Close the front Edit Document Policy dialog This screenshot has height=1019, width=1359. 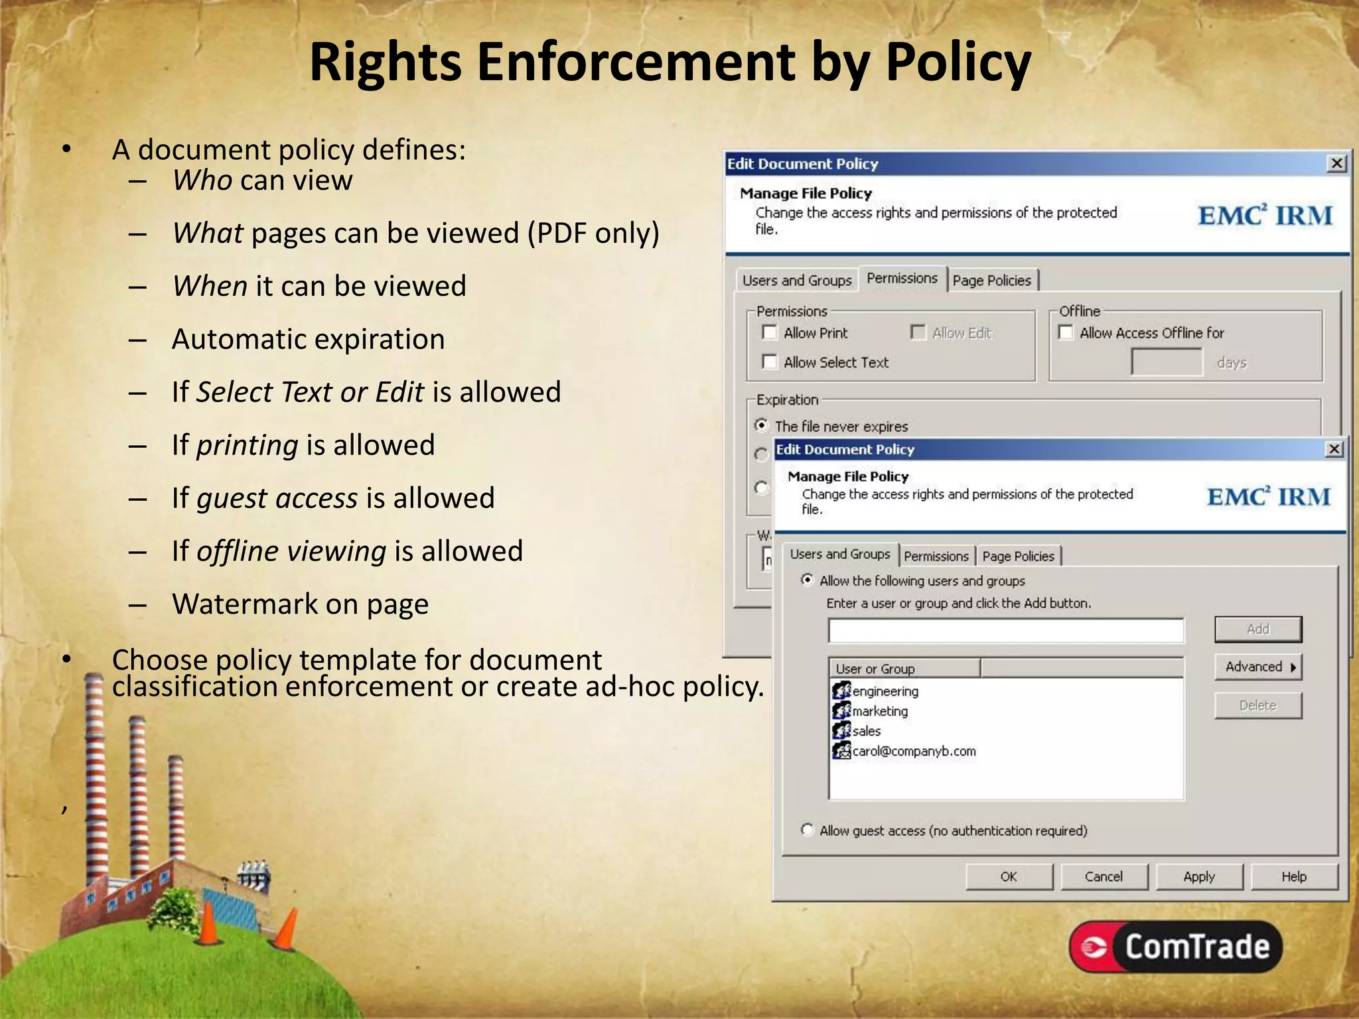click(x=1334, y=450)
